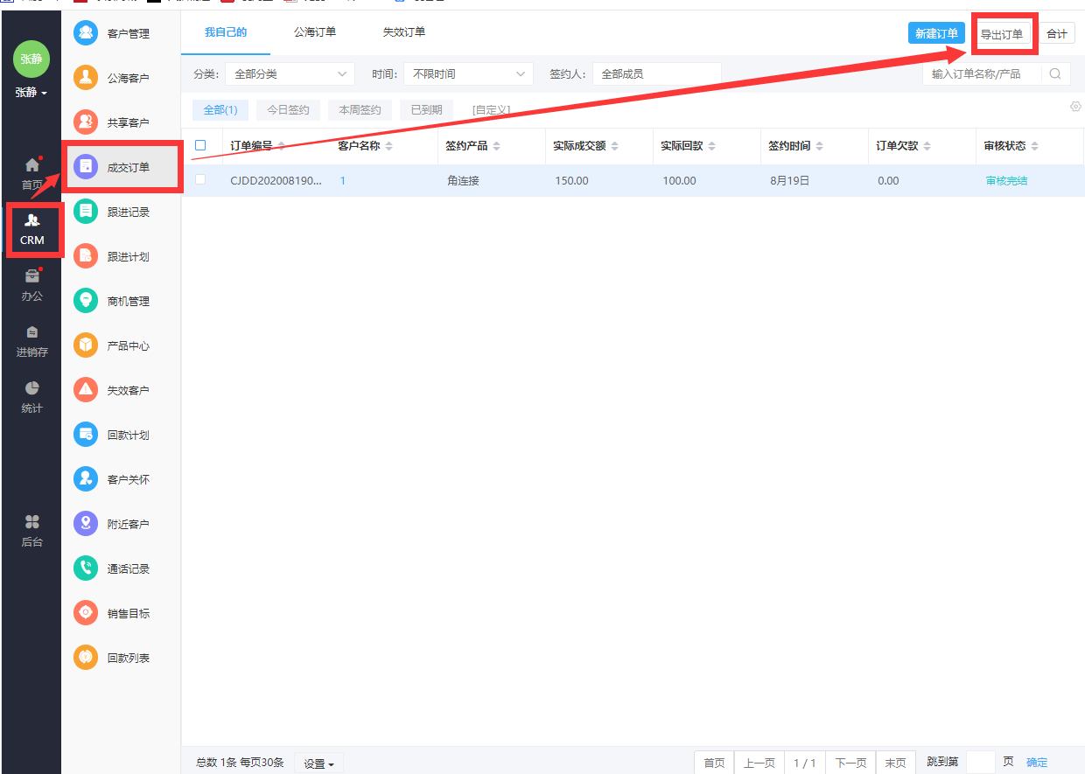The image size is (1085, 774).
Task: Open customer name link 1
Action: click(x=343, y=181)
